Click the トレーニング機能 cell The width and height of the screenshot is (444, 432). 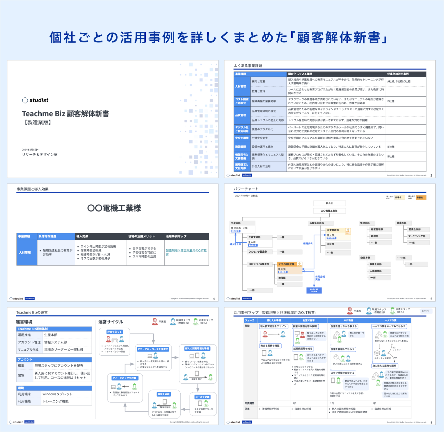[x=66, y=401]
